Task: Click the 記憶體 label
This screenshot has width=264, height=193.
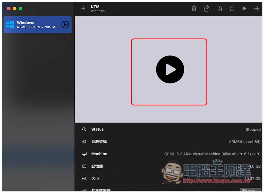Action: point(97,166)
